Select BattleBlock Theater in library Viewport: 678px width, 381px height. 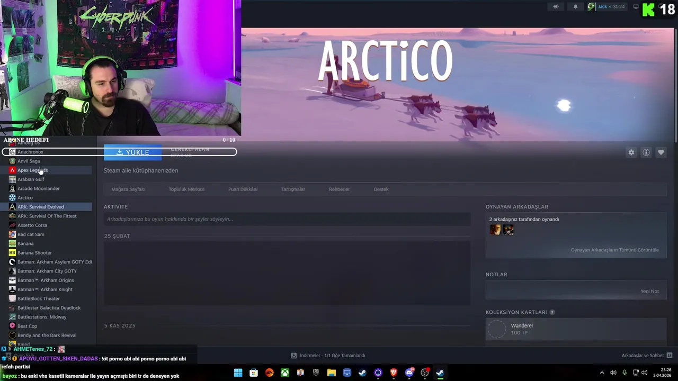click(38, 298)
